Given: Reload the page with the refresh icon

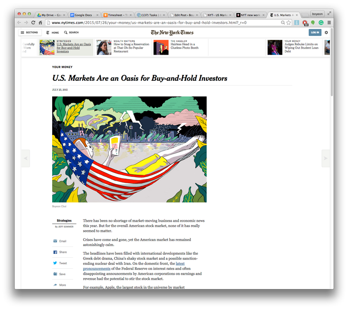Looking at the screenshot, I should (33, 23).
